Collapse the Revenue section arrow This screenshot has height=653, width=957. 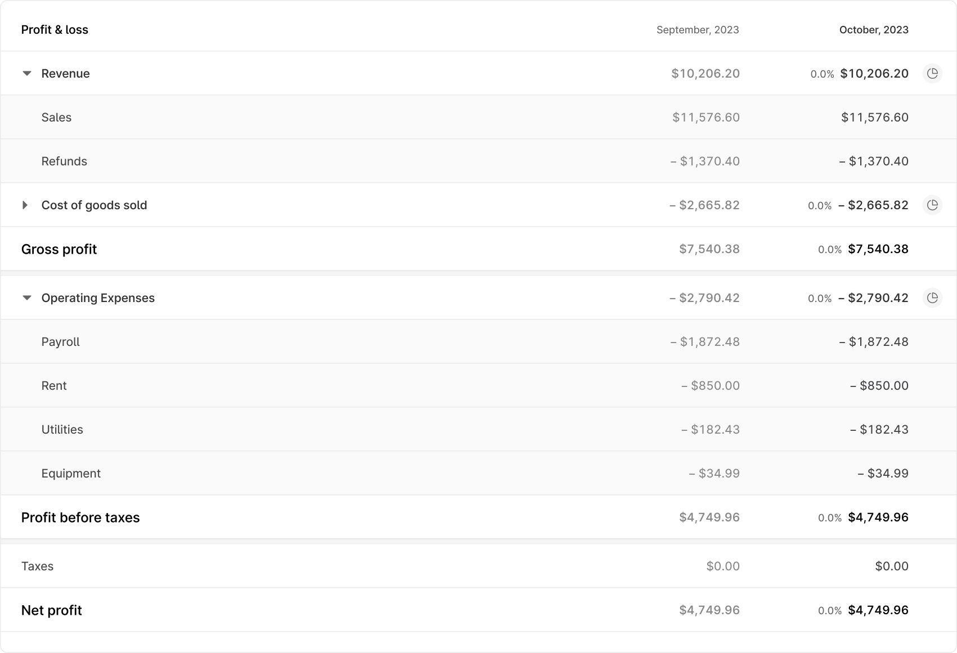click(26, 74)
